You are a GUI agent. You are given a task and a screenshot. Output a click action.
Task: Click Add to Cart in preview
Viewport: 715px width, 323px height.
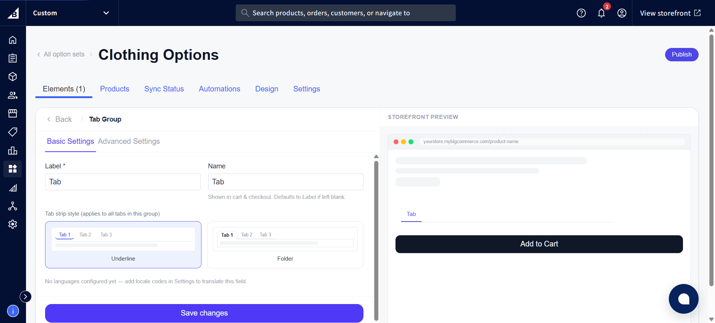539,244
